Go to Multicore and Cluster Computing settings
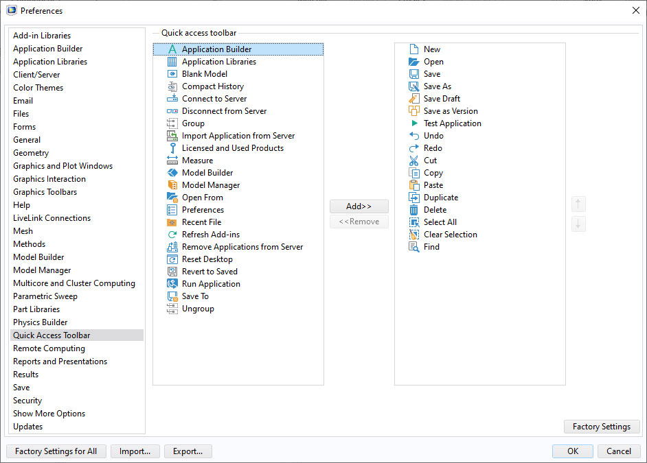The image size is (647, 463). [74, 283]
